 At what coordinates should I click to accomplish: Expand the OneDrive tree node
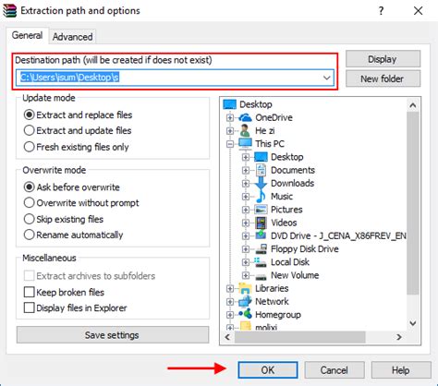(230, 117)
